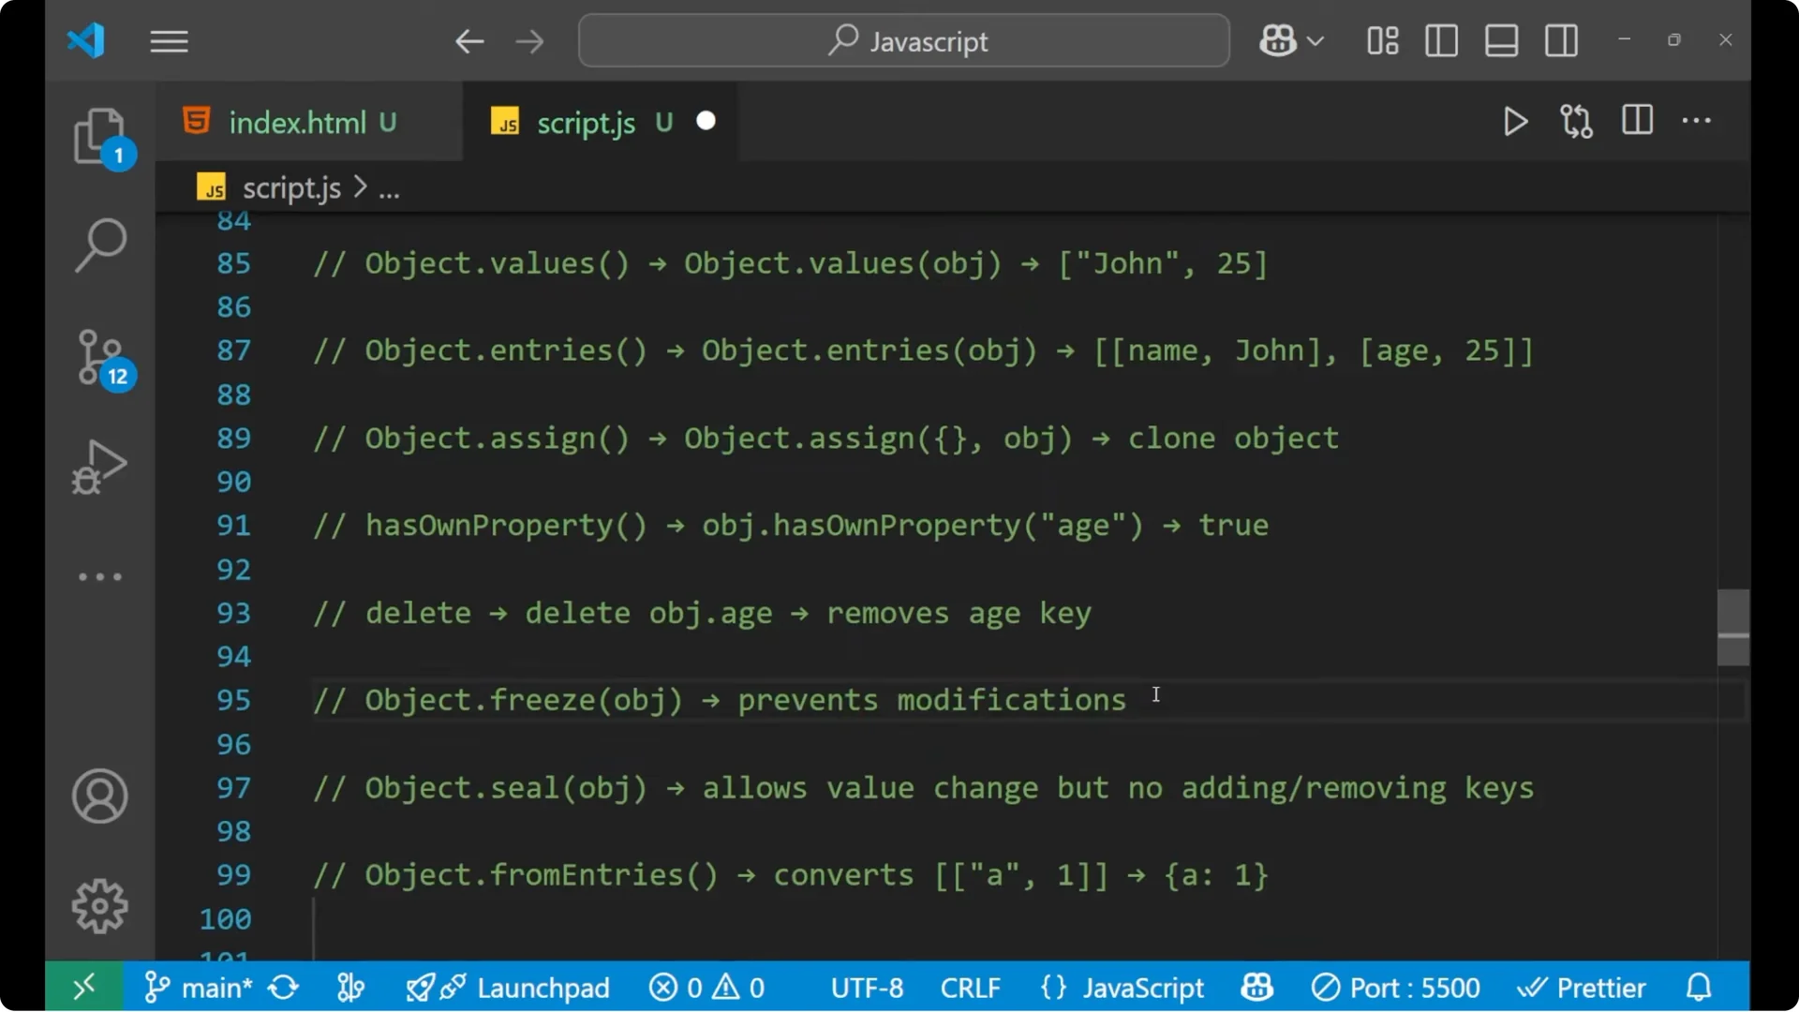The height and width of the screenshot is (1012, 1799).
Task: Click Port : 5500 in the status bar
Action: tap(1396, 987)
